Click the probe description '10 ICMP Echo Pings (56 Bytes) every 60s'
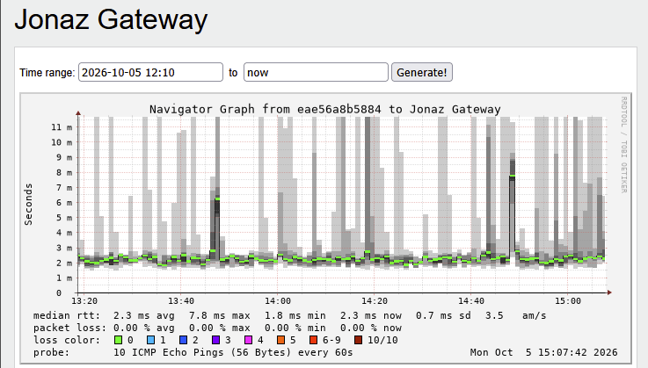Viewport: 648px width, 368px height. pos(233,352)
